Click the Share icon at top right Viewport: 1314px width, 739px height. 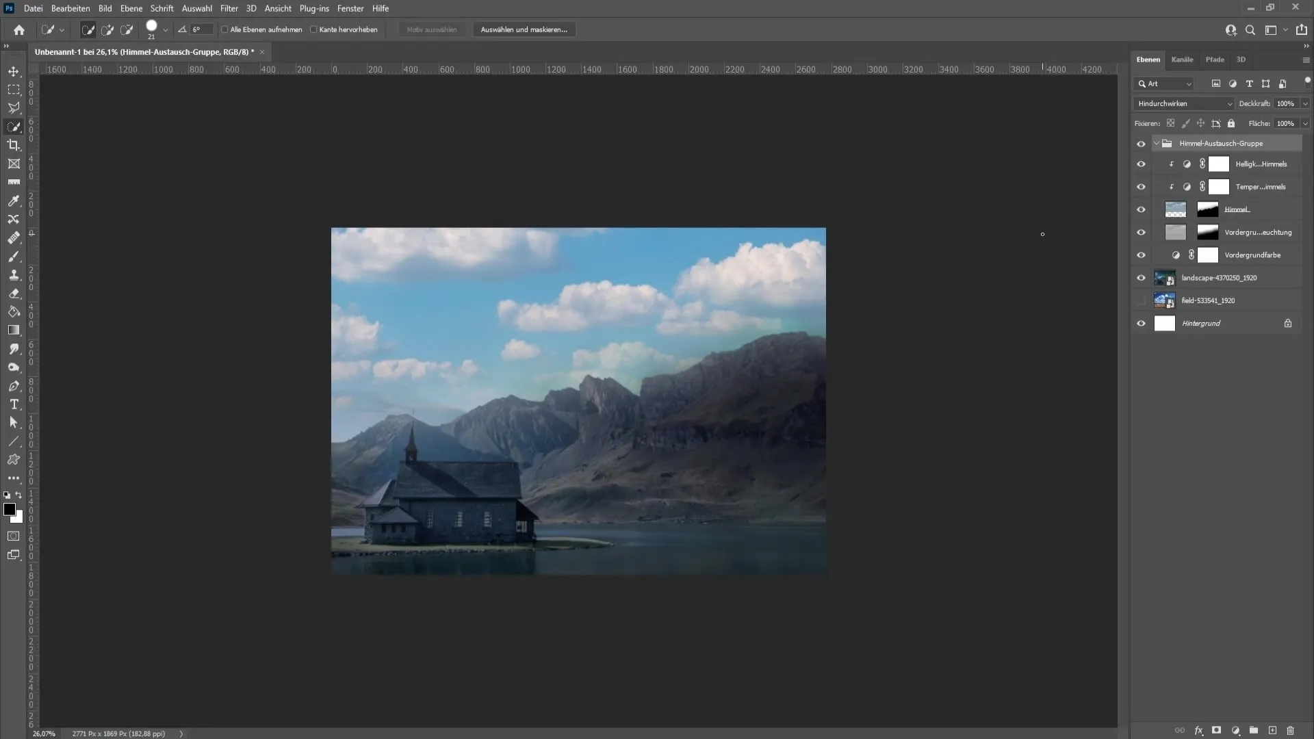[x=1302, y=29]
